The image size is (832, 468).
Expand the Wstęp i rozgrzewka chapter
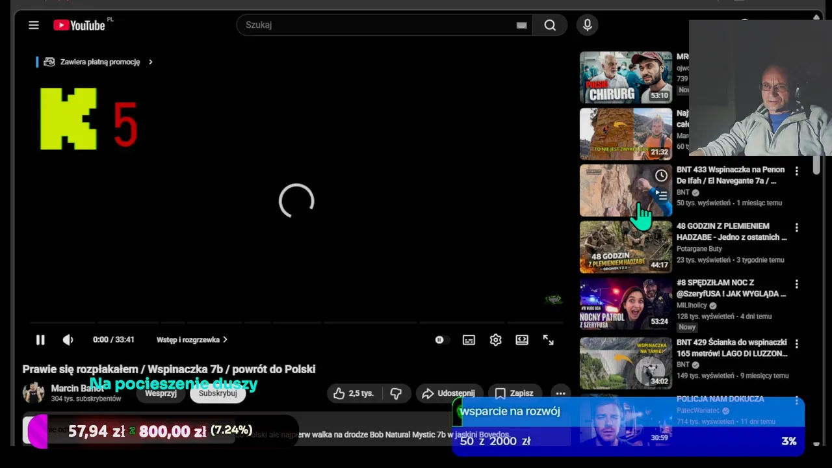tap(192, 339)
